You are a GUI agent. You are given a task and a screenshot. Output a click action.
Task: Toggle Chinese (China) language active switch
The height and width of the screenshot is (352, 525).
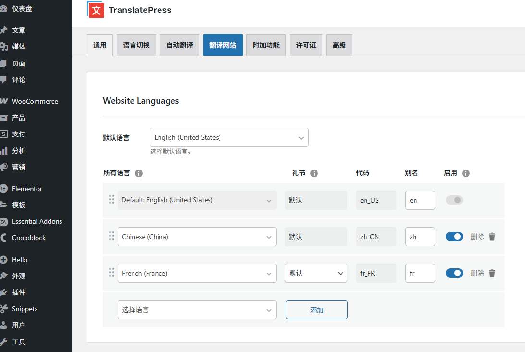click(x=454, y=237)
